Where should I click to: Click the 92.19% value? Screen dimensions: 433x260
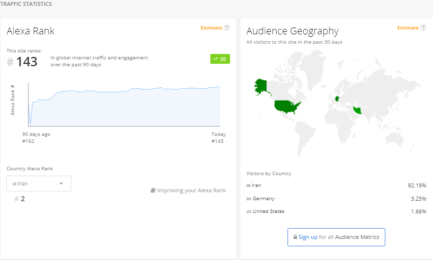(x=417, y=185)
